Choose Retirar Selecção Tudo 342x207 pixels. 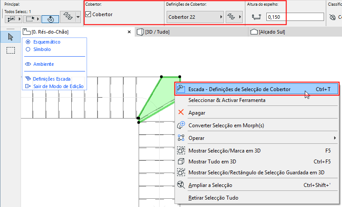(x=213, y=198)
